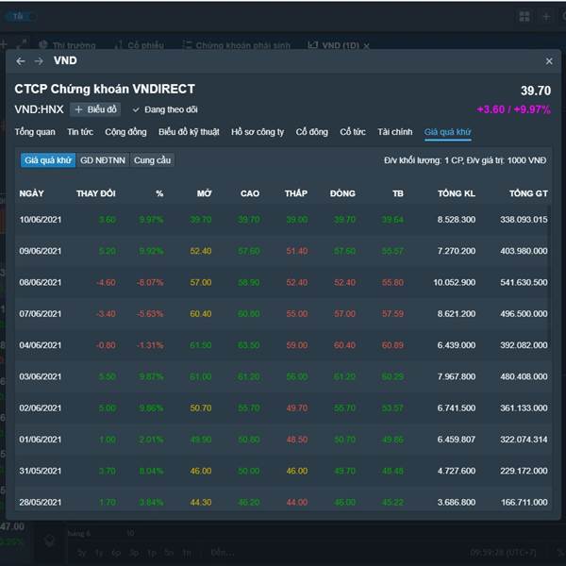Click total volume 8.528.300
Viewport: 566px width, 566px height.
pyautogui.click(x=457, y=220)
